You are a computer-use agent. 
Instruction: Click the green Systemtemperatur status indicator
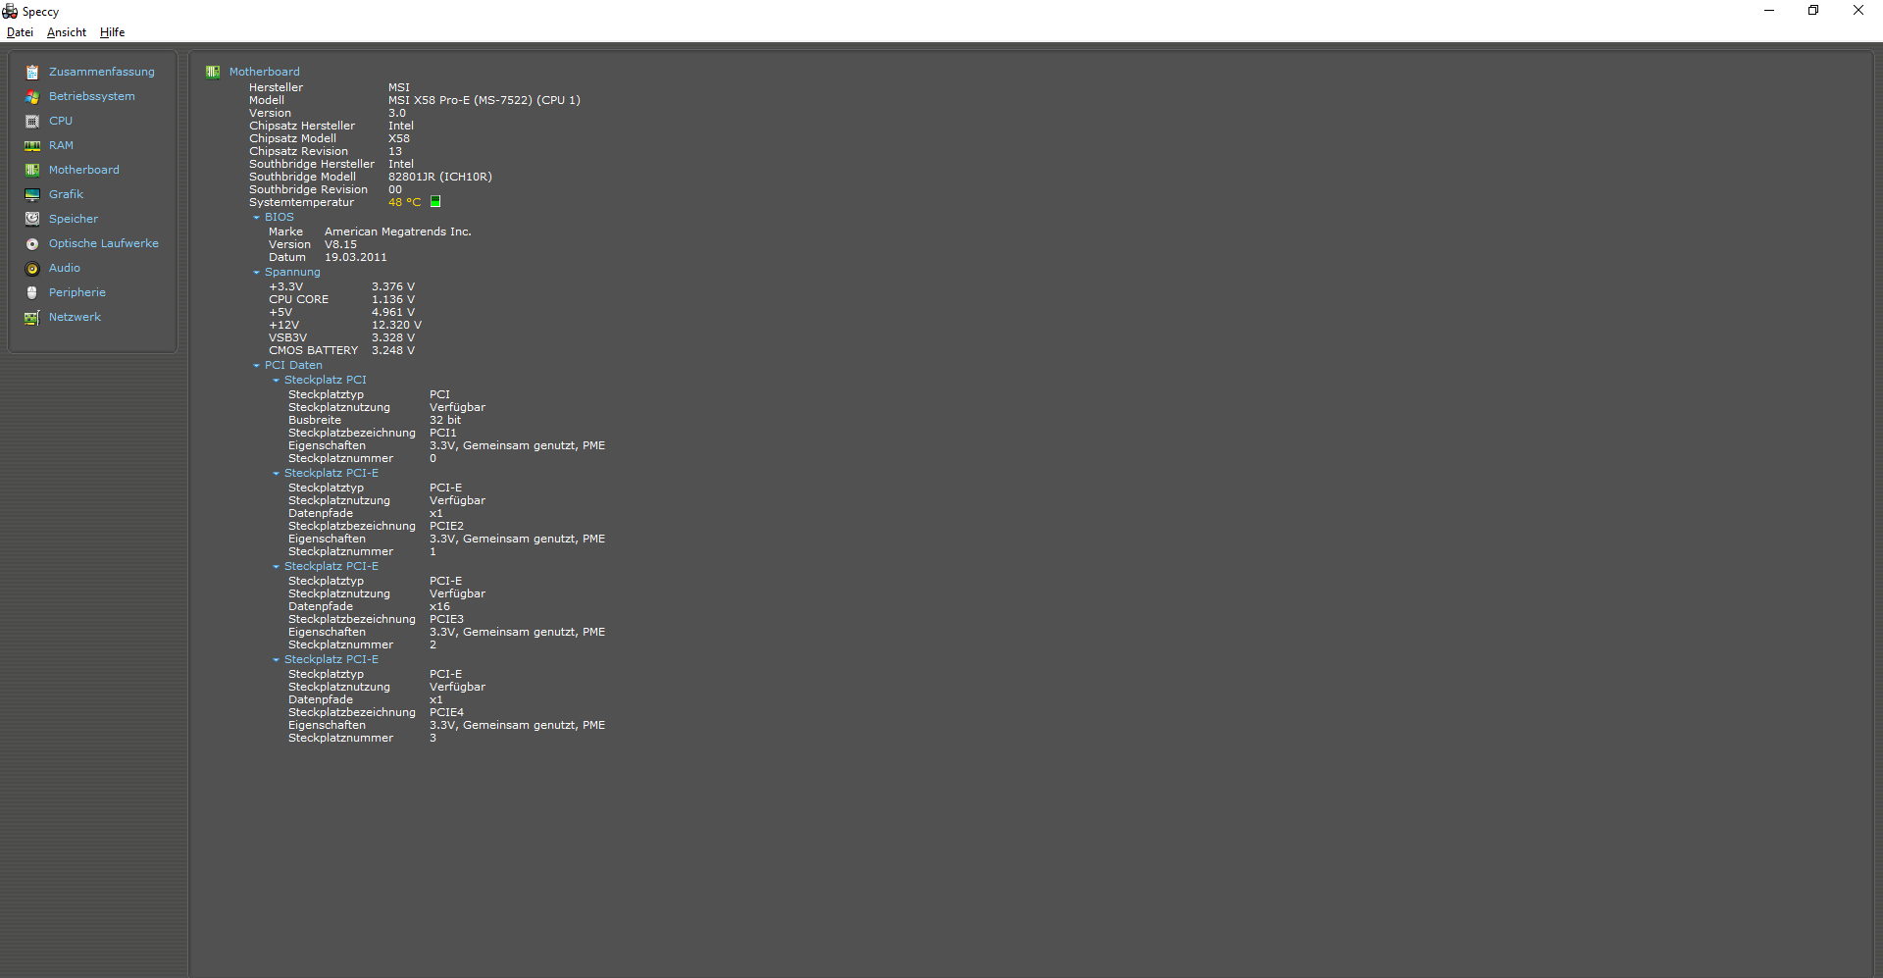[x=435, y=202]
